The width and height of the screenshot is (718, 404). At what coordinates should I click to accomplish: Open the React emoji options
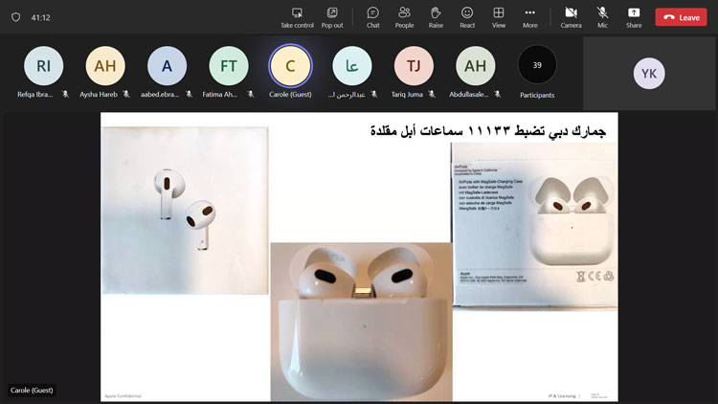coord(467,16)
